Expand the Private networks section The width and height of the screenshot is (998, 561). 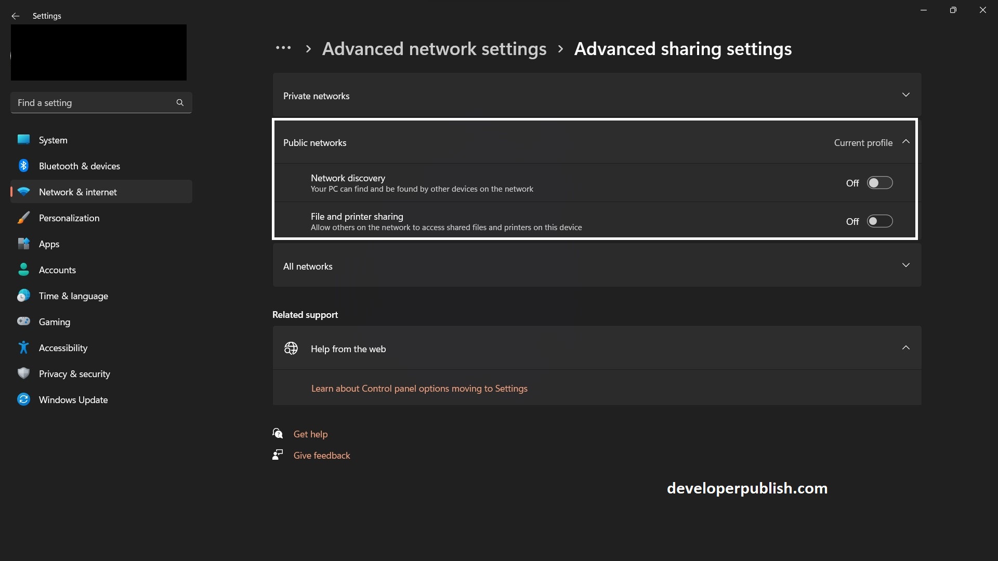point(906,95)
